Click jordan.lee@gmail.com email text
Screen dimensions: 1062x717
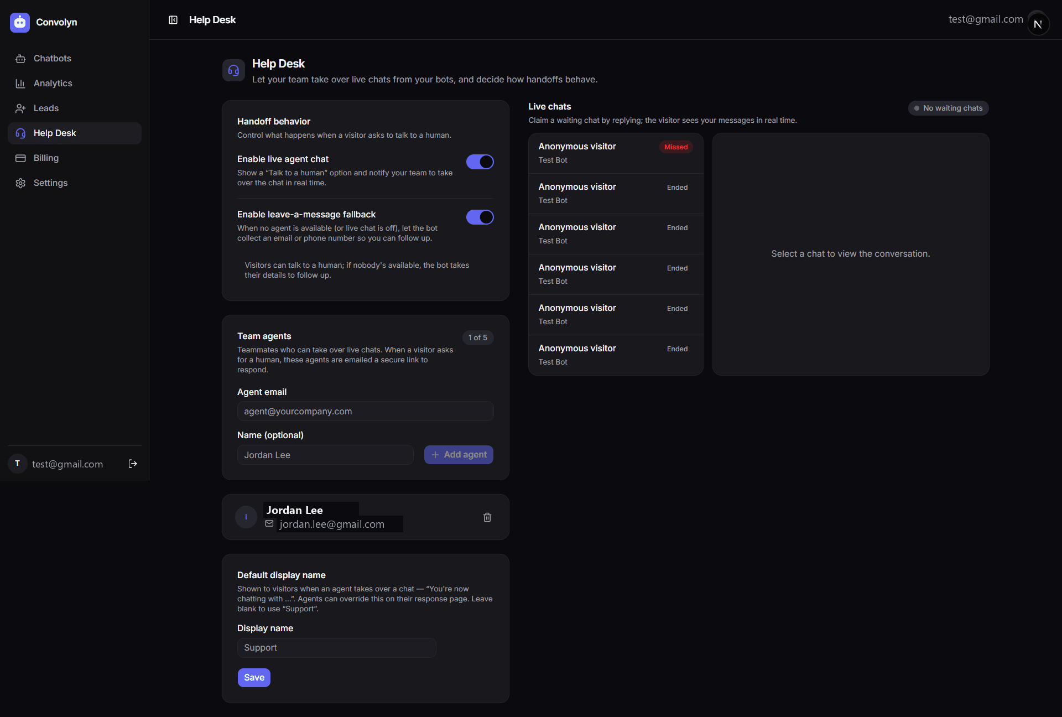coord(332,524)
